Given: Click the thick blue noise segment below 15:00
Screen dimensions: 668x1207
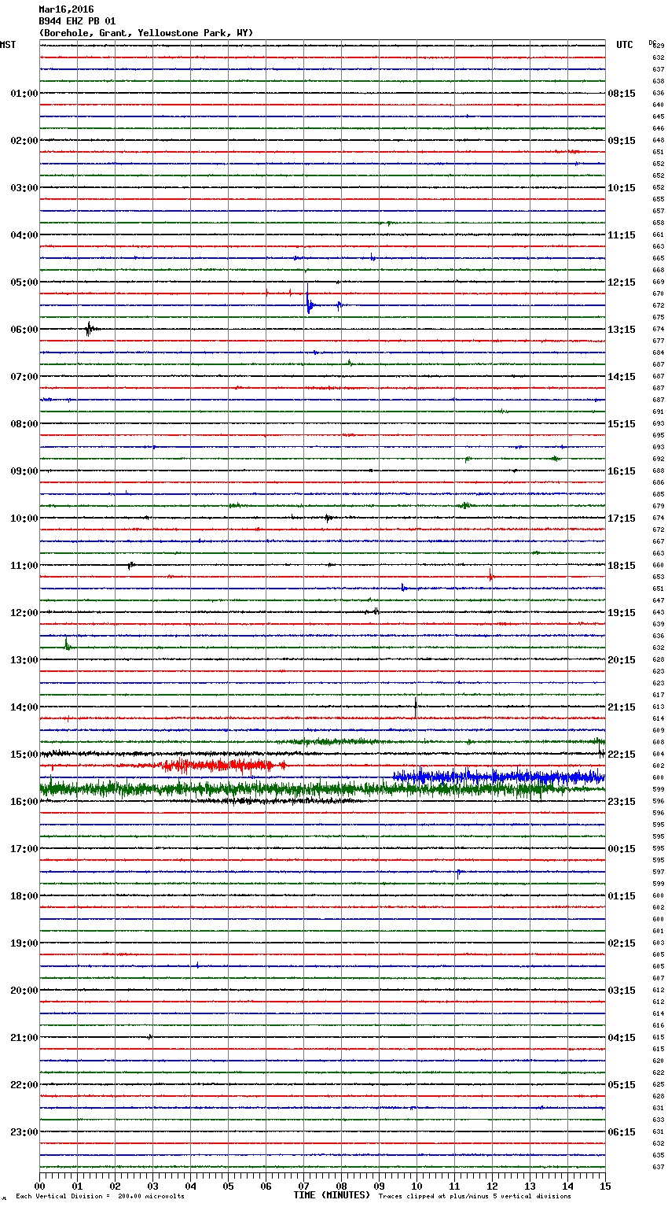Looking at the screenshot, I should coord(498,777).
